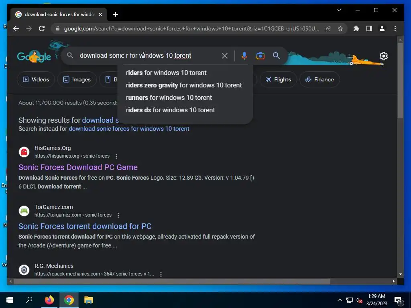Click 'Search instead for' original query link
Image resolution: width=411 pixels, height=308 pixels.
click(x=129, y=129)
